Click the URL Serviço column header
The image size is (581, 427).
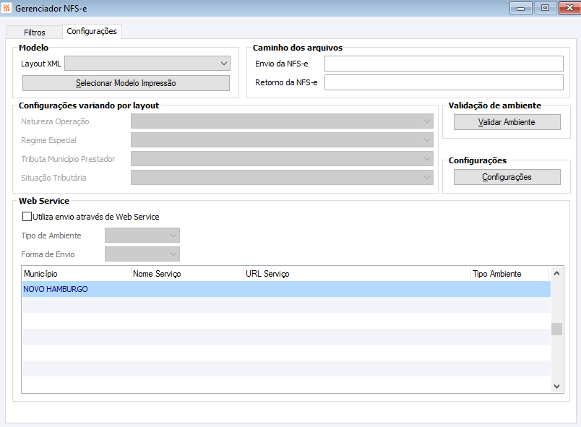click(x=357, y=274)
